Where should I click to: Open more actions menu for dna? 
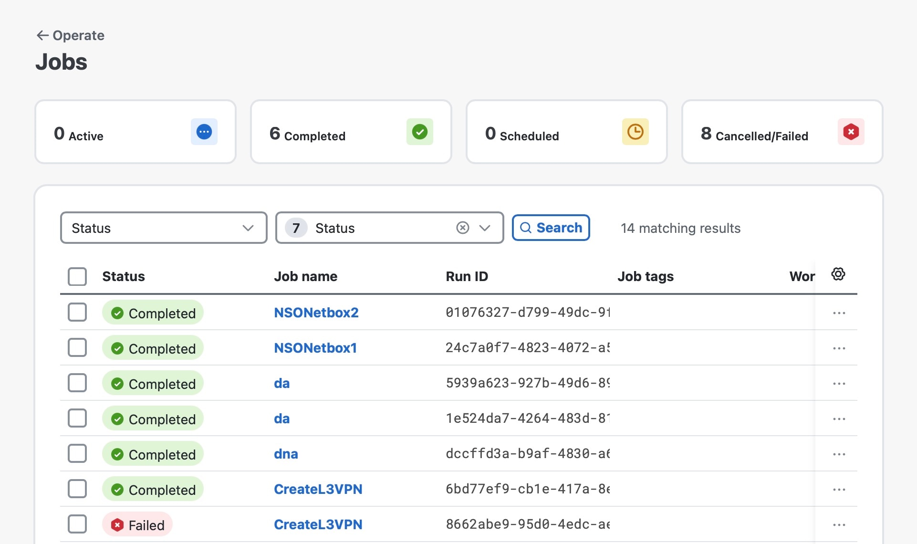839,454
